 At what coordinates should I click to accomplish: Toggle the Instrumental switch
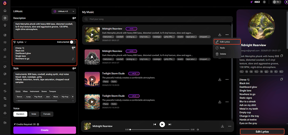click(73, 42)
